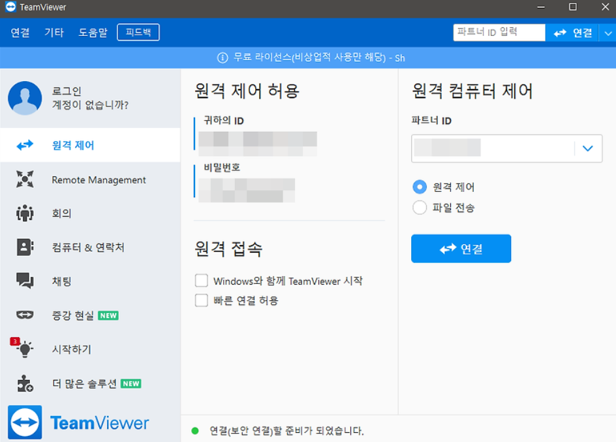Click the 컴퓨터 & 연락처 address book icon

pos(25,247)
